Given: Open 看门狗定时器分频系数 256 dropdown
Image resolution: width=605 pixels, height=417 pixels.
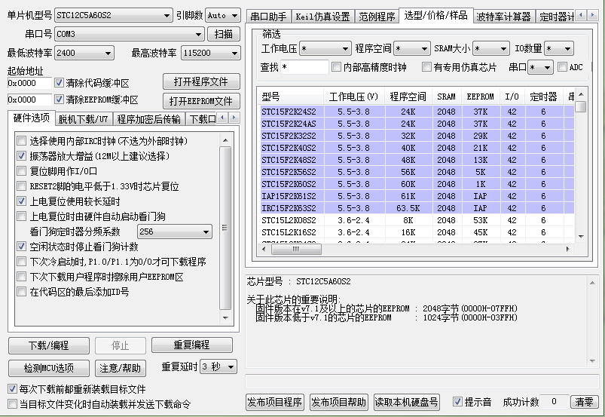Looking at the screenshot, I should click(174, 231).
